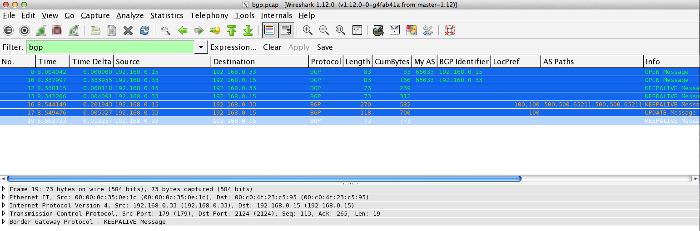
Task: Click the bgp filter text field
Action: [x=111, y=47]
